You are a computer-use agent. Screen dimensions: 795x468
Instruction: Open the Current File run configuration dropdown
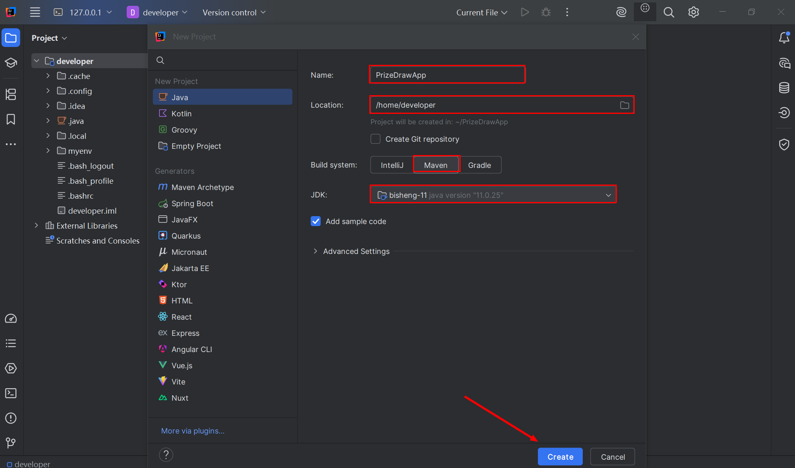click(x=482, y=12)
